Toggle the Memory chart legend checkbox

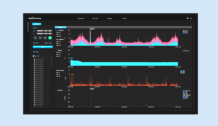pos(183,51)
